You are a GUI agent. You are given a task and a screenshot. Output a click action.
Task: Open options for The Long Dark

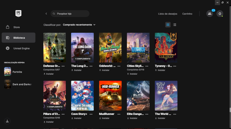[91, 66]
